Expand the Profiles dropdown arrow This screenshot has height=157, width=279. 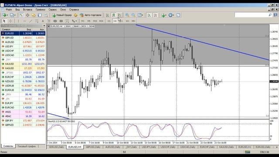click(x=15, y=15)
